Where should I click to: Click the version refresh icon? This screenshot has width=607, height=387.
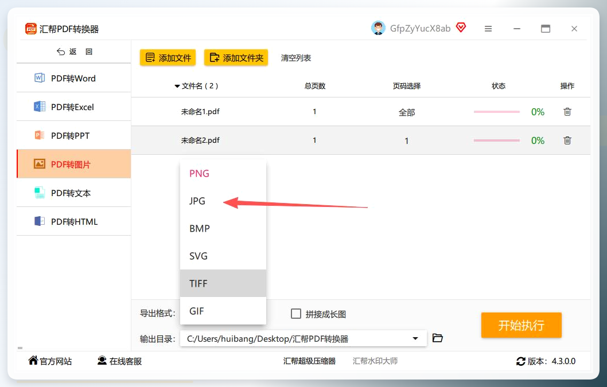(521, 361)
